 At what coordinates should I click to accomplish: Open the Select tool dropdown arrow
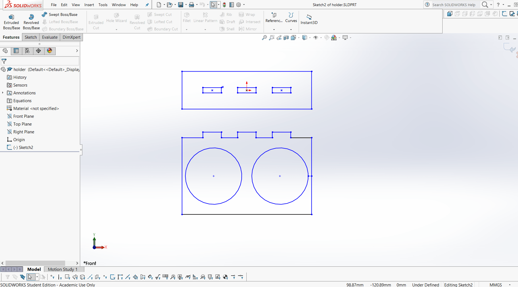(x=219, y=5)
